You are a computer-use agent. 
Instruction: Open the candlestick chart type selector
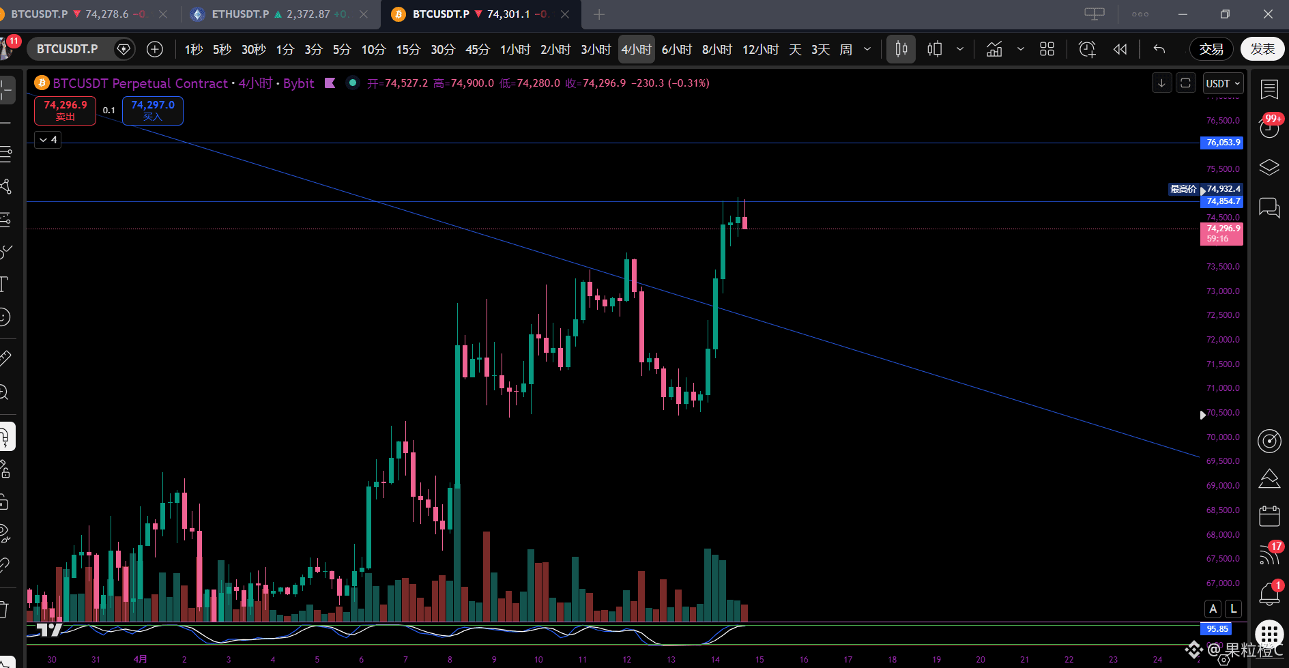(x=901, y=49)
